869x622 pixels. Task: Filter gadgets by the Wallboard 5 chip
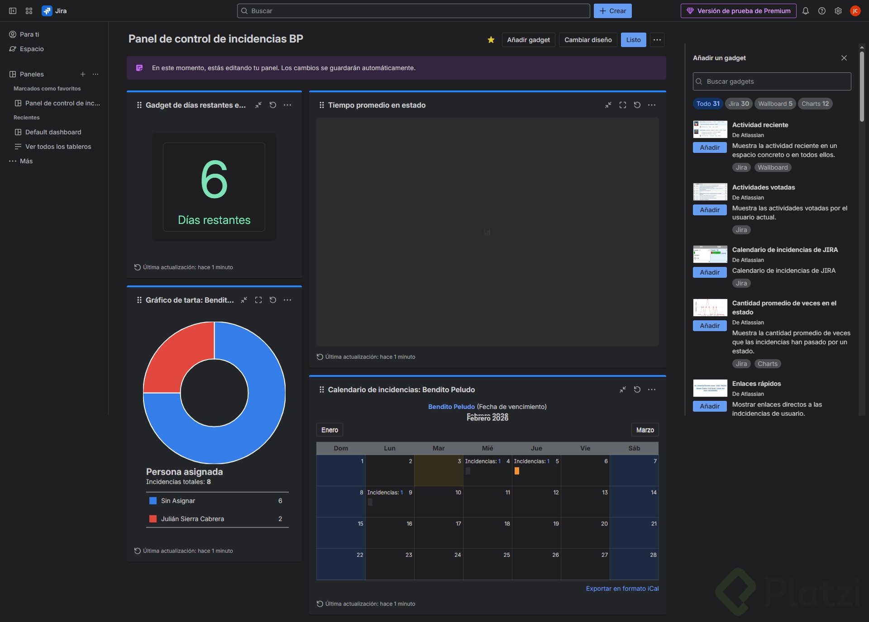click(x=775, y=104)
